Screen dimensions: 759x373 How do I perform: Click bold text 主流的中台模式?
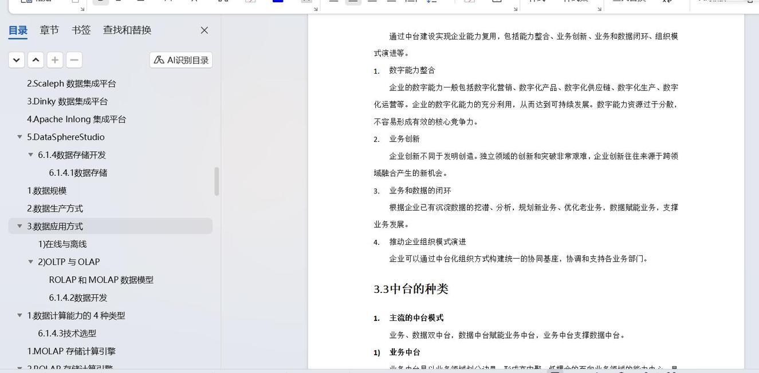tap(416, 318)
